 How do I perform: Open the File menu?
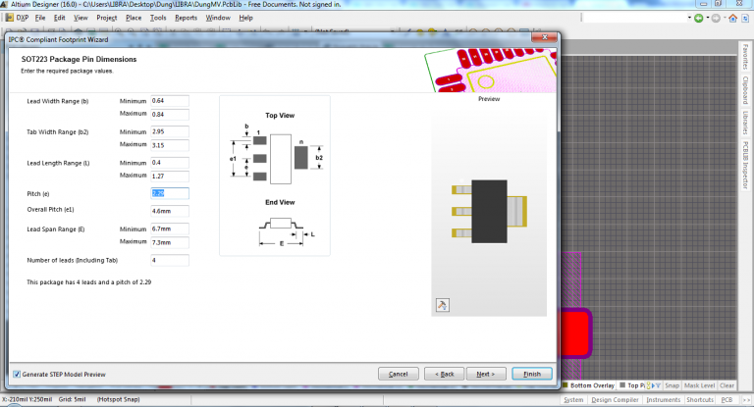pos(39,18)
